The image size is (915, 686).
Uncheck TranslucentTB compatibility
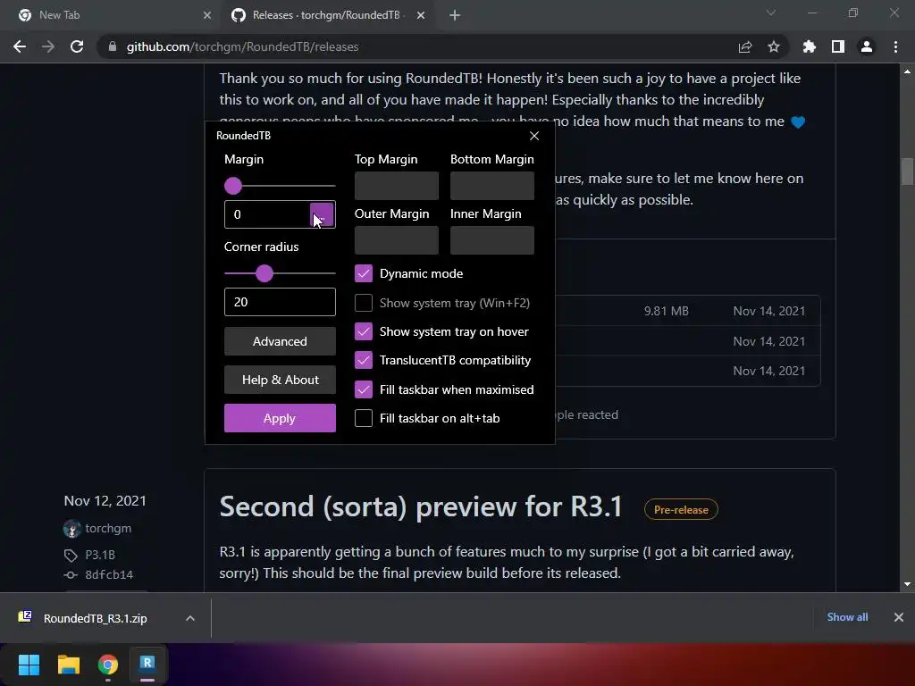(x=364, y=360)
